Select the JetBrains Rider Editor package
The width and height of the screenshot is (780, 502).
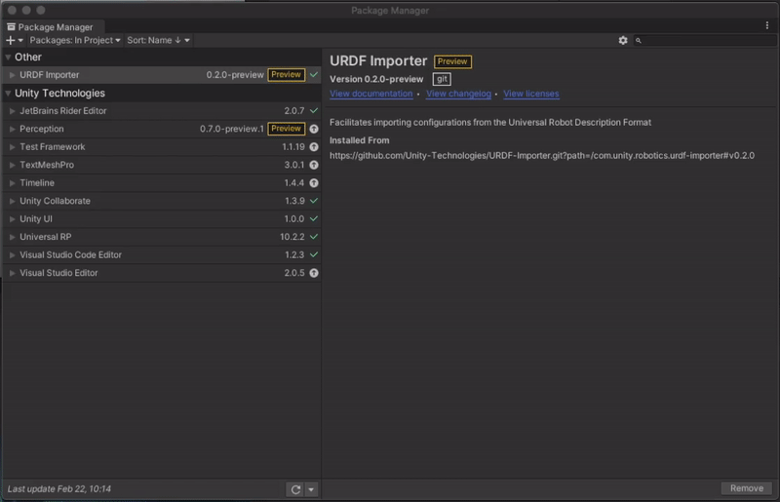click(x=162, y=111)
